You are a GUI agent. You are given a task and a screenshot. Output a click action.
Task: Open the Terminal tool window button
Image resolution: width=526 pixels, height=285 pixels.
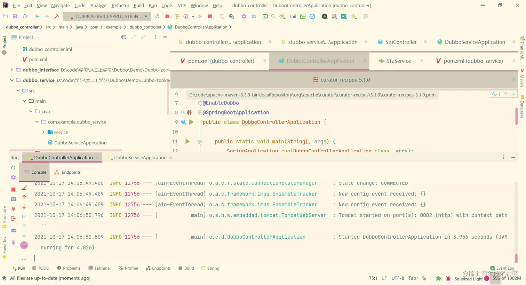point(99,268)
